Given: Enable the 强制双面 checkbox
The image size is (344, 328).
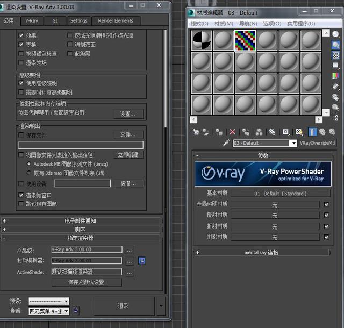Looking at the screenshot, I should [x=70, y=45].
